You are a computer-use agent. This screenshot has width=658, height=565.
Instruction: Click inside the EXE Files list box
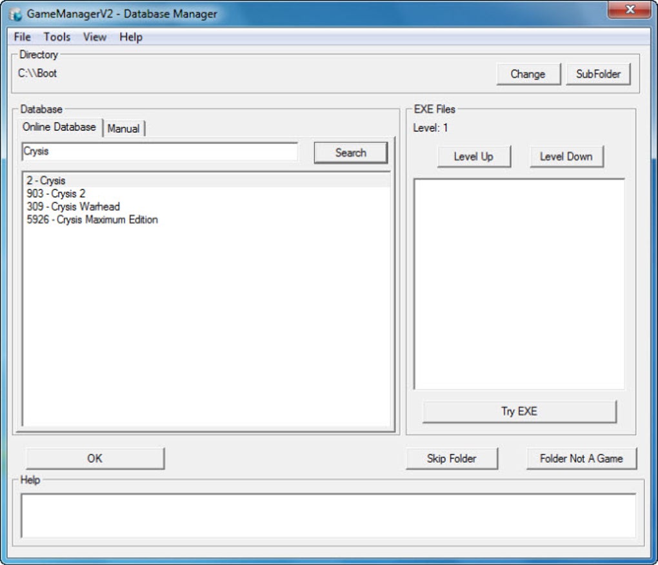pyautogui.click(x=519, y=284)
